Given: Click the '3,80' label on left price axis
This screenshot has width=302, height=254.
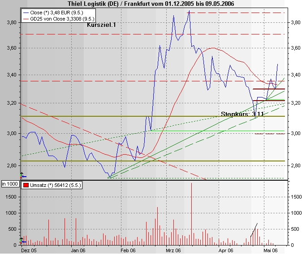Looking at the screenshot, I should (11, 22).
